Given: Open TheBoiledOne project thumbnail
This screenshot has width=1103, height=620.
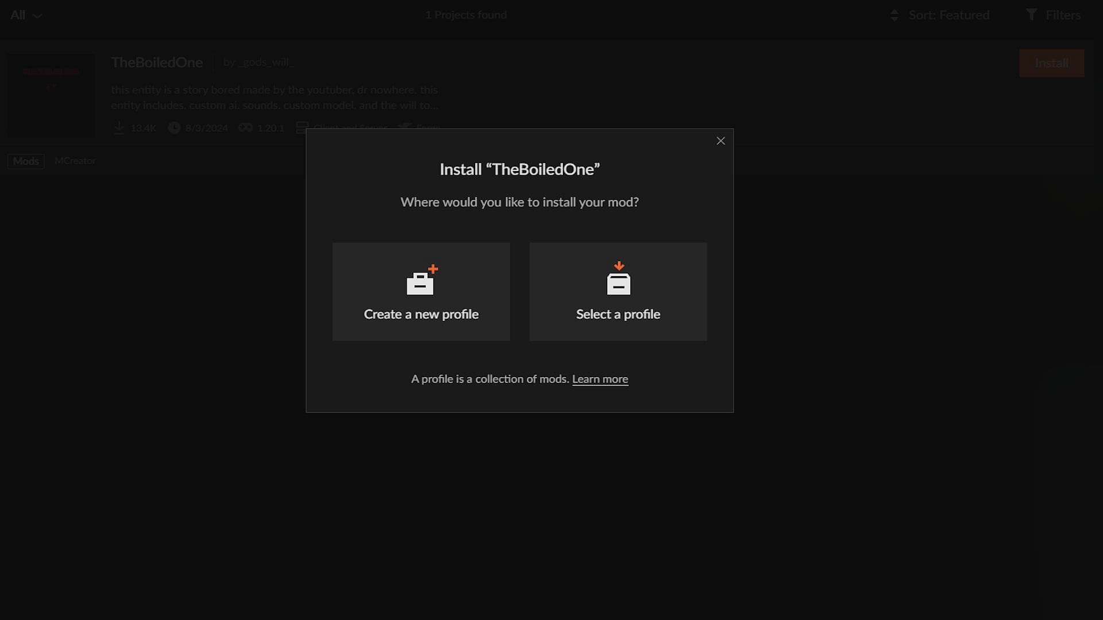Looking at the screenshot, I should (x=52, y=95).
